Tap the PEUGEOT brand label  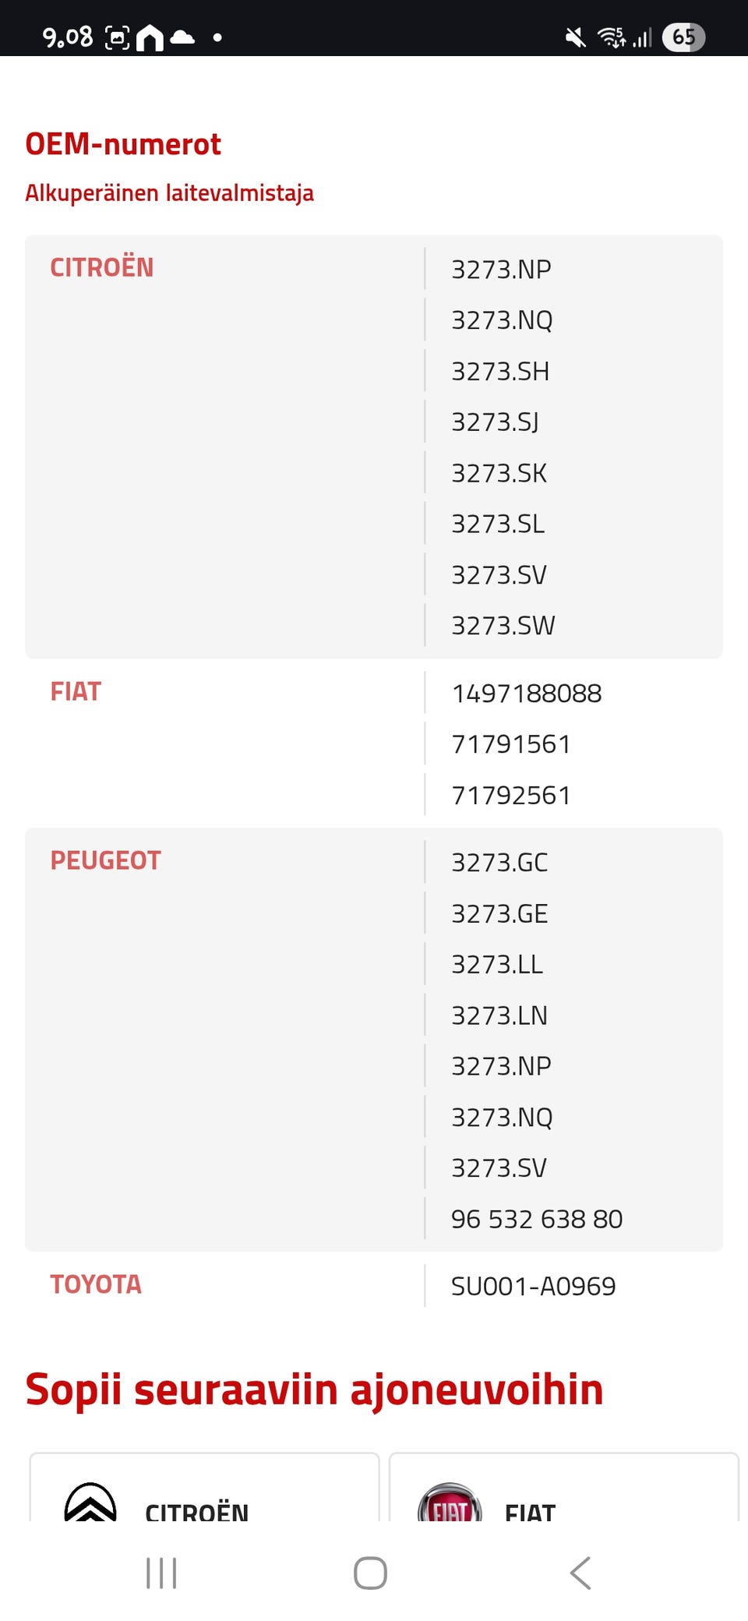[105, 860]
